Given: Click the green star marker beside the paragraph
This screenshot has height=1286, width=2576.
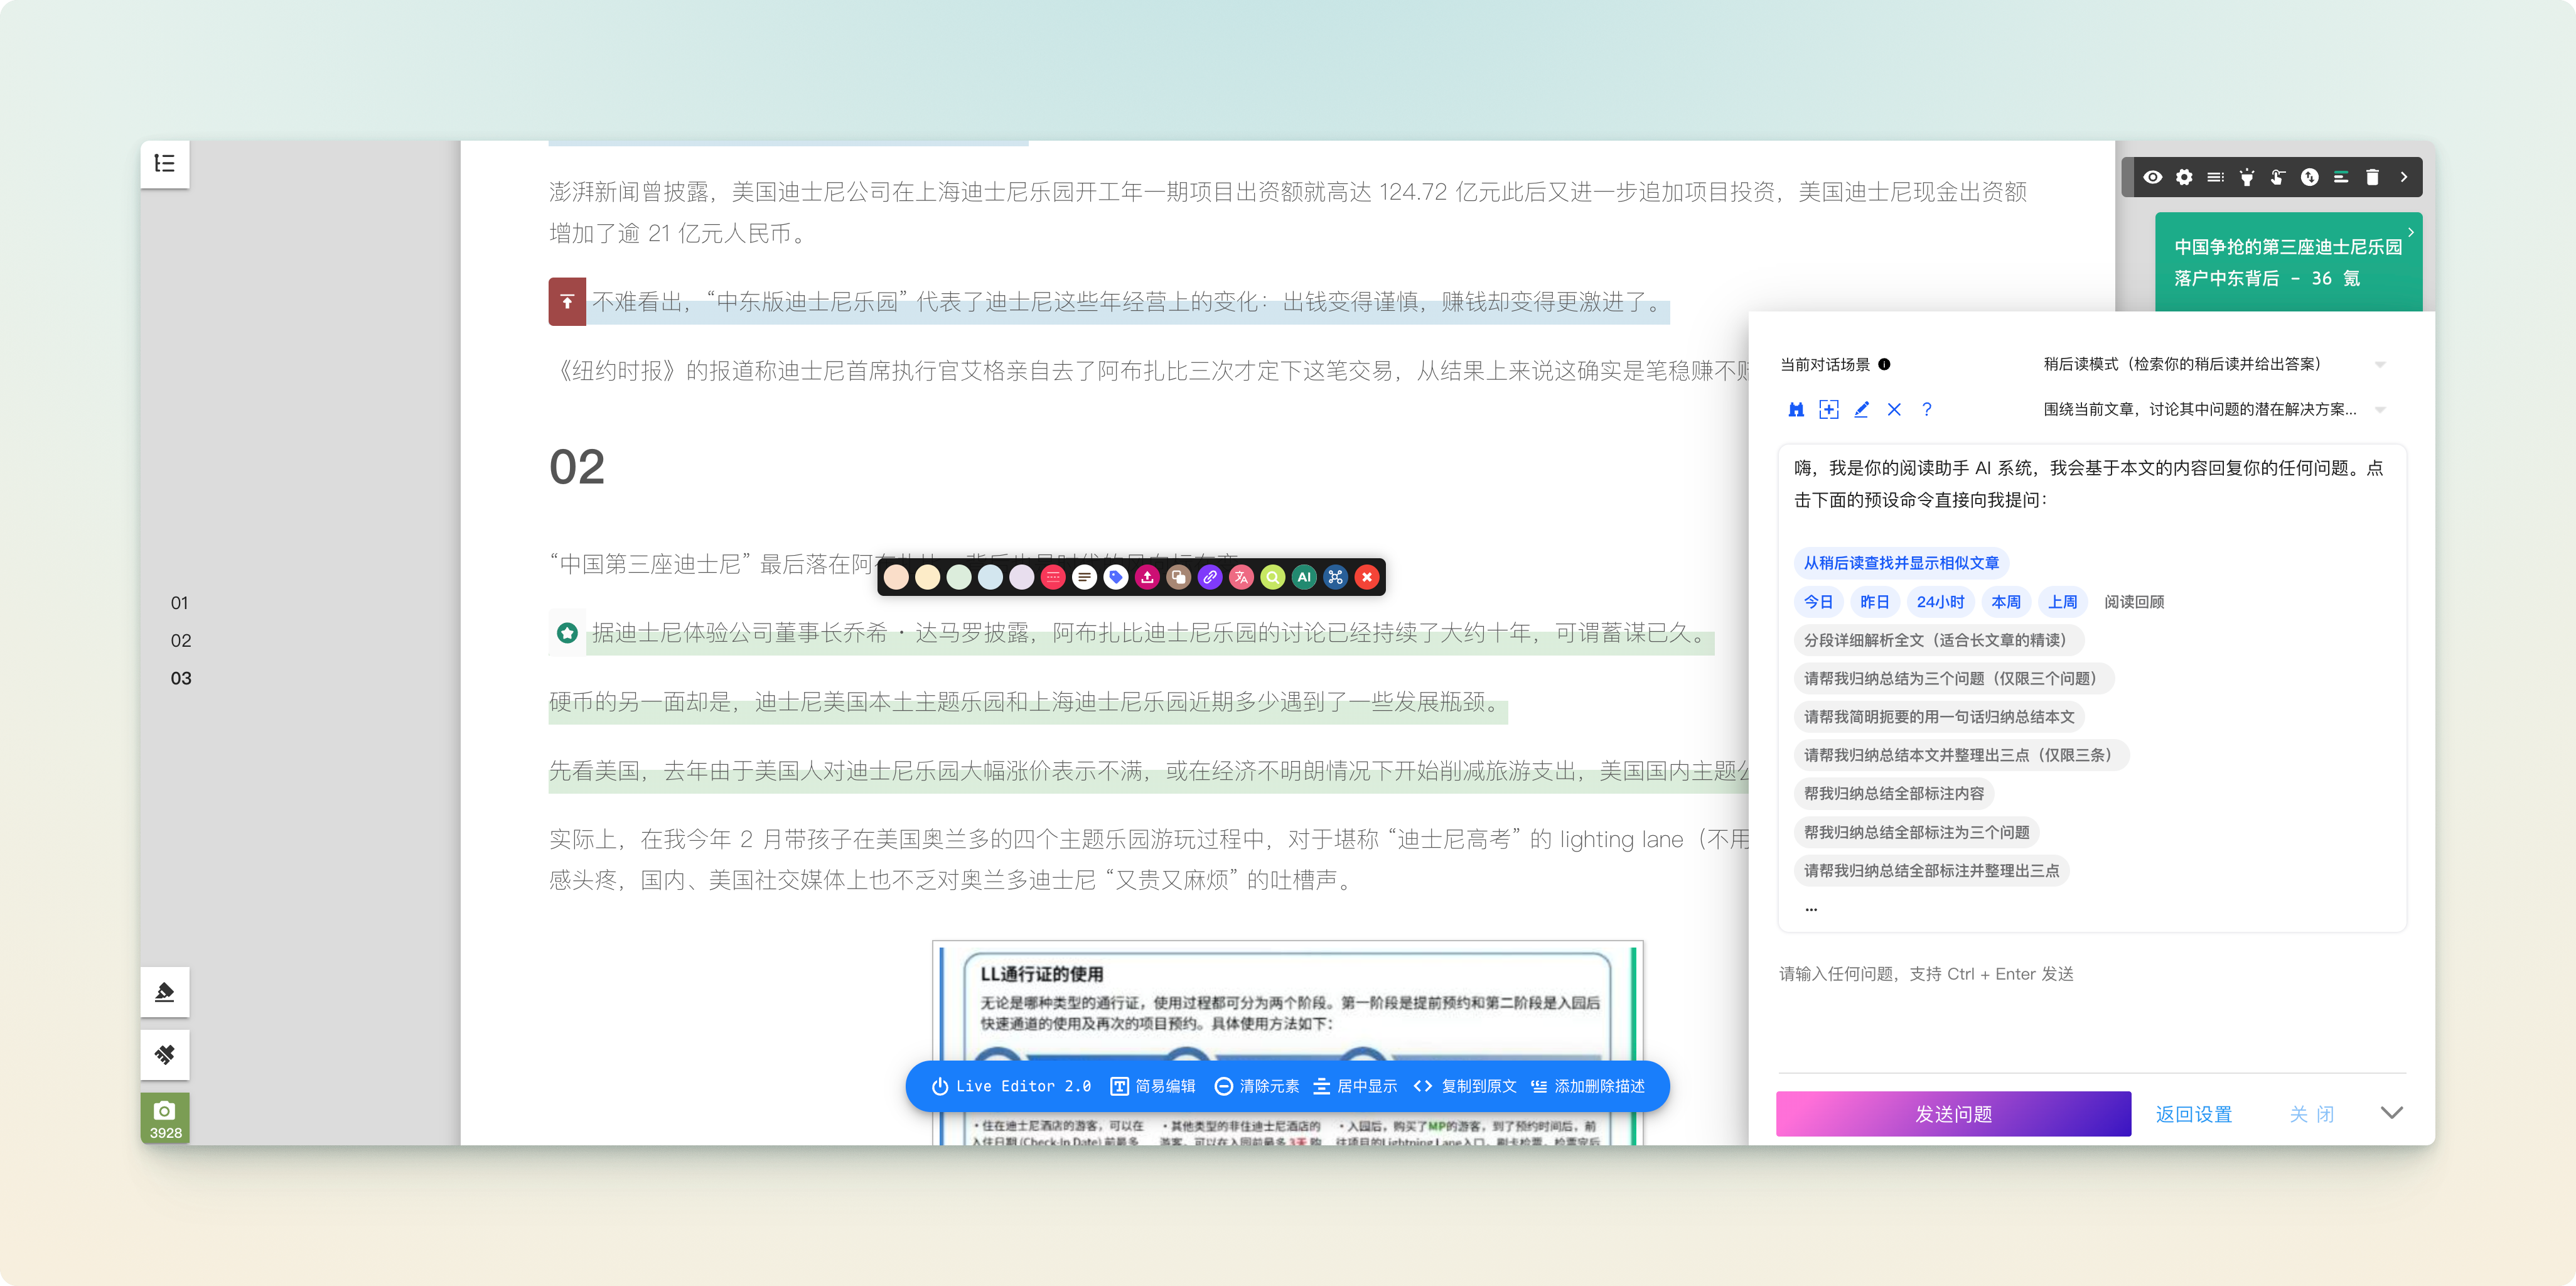Looking at the screenshot, I should click(567, 632).
